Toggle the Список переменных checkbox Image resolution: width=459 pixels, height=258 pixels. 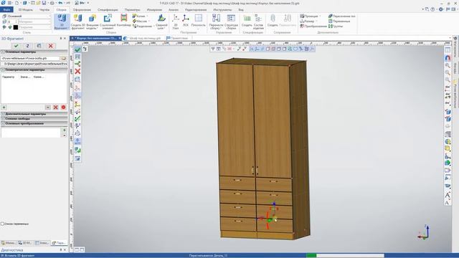pyautogui.click(x=2, y=224)
